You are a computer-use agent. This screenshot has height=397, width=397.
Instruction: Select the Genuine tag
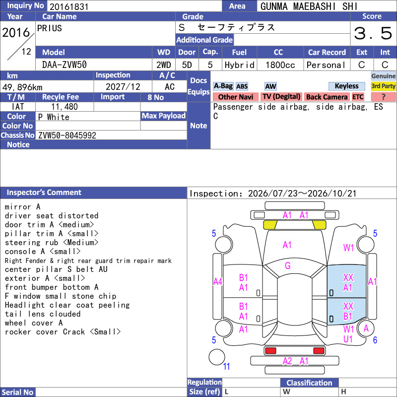pos(383,76)
